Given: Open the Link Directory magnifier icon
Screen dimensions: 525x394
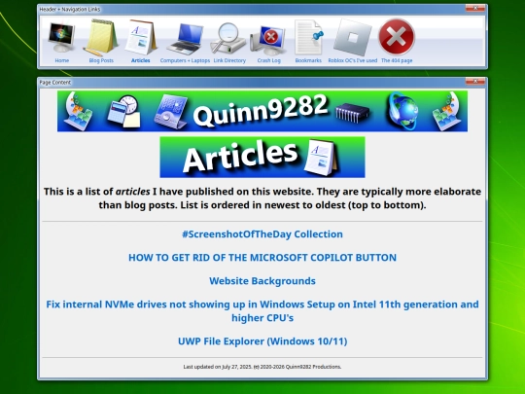Looking at the screenshot, I should pyautogui.click(x=229, y=38).
